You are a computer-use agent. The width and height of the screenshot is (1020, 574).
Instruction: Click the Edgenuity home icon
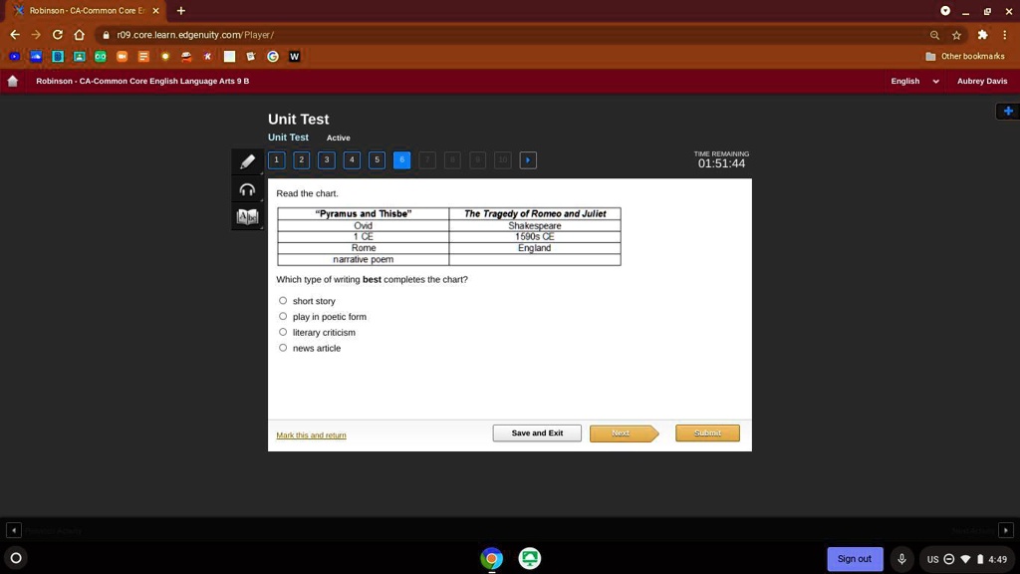coord(13,82)
